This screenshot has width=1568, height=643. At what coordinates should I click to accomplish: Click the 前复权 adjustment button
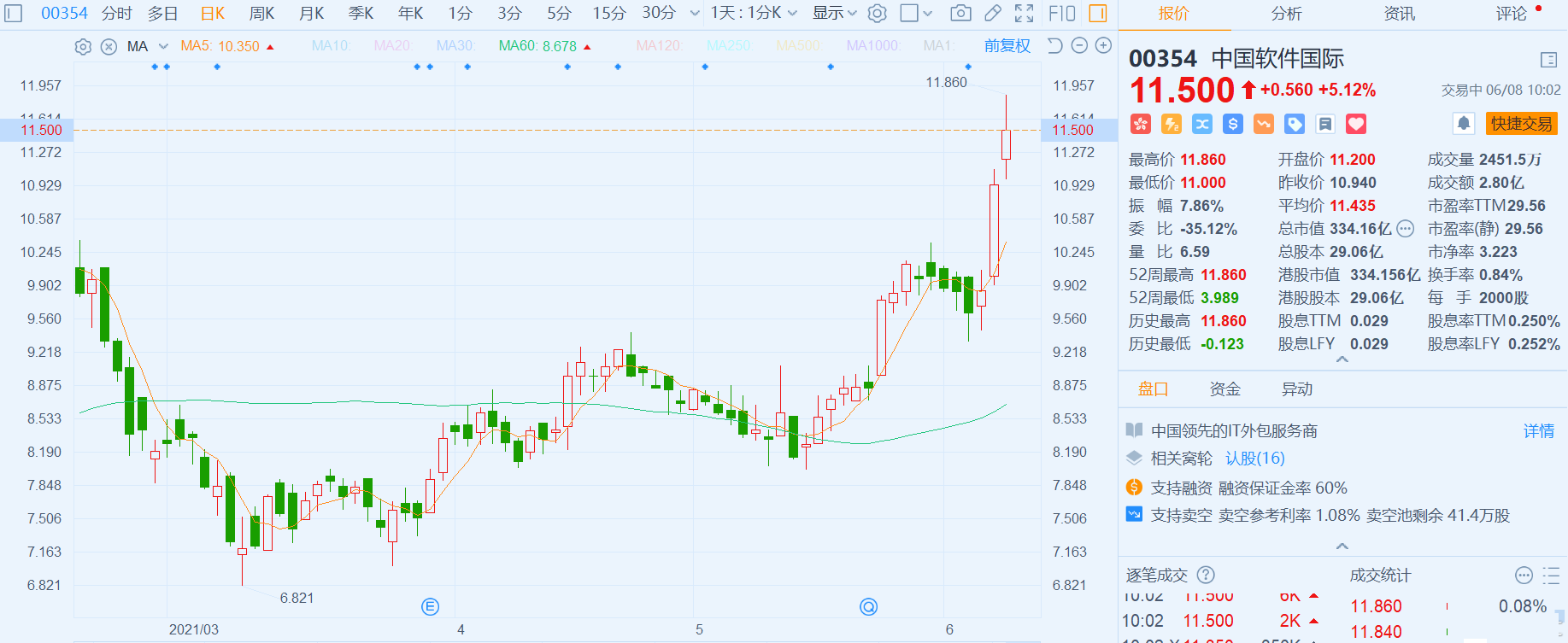[x=1007, y=46]
